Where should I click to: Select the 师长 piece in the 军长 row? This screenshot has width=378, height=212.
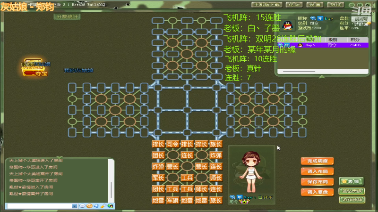click(216, 178)
